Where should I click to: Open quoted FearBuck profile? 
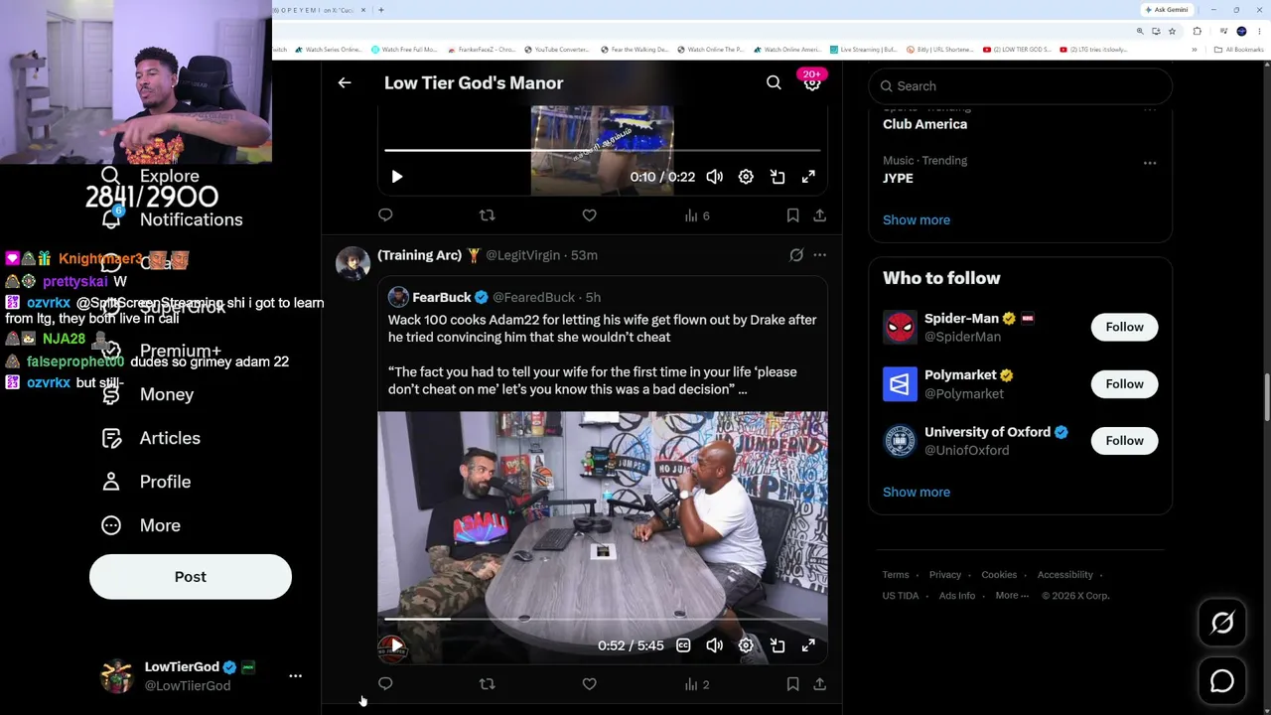pyautogui.click(x=442, y=297)
